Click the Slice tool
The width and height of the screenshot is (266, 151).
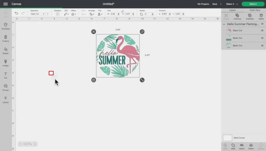click(x=225, y=146)
